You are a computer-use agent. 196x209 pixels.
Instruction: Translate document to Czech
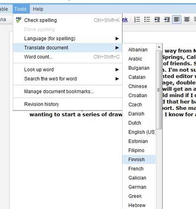tap(139, 104)
